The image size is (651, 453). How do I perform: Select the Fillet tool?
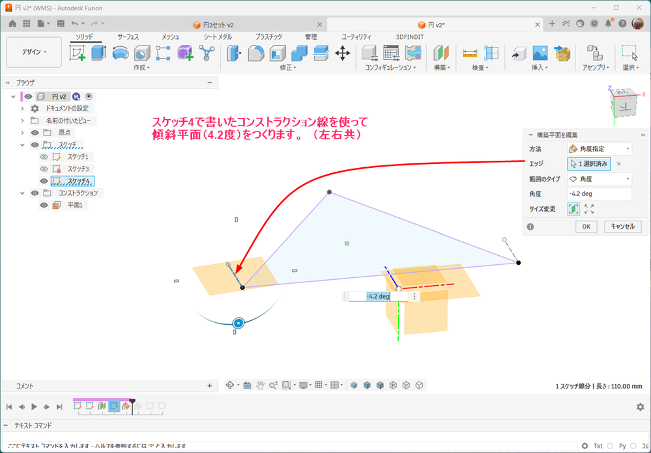click(256, 53)
